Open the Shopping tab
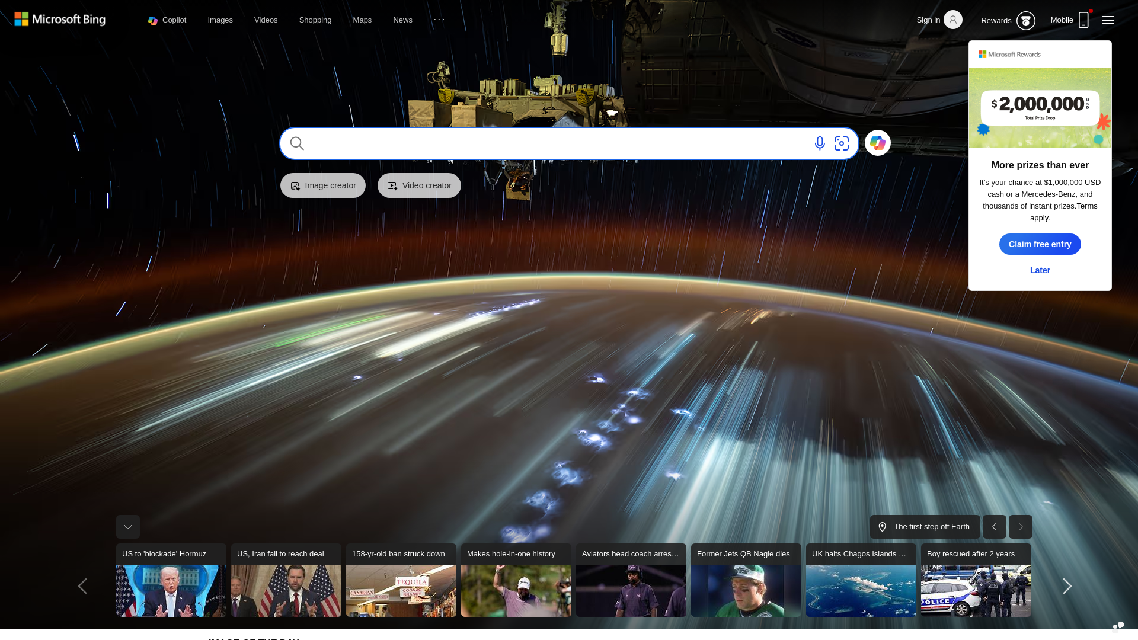Screen dimensions: 1138x640 click(315, 20)
